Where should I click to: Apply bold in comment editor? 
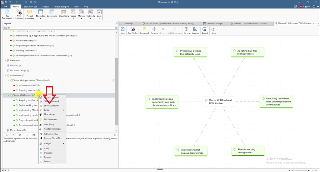point(7,135)
